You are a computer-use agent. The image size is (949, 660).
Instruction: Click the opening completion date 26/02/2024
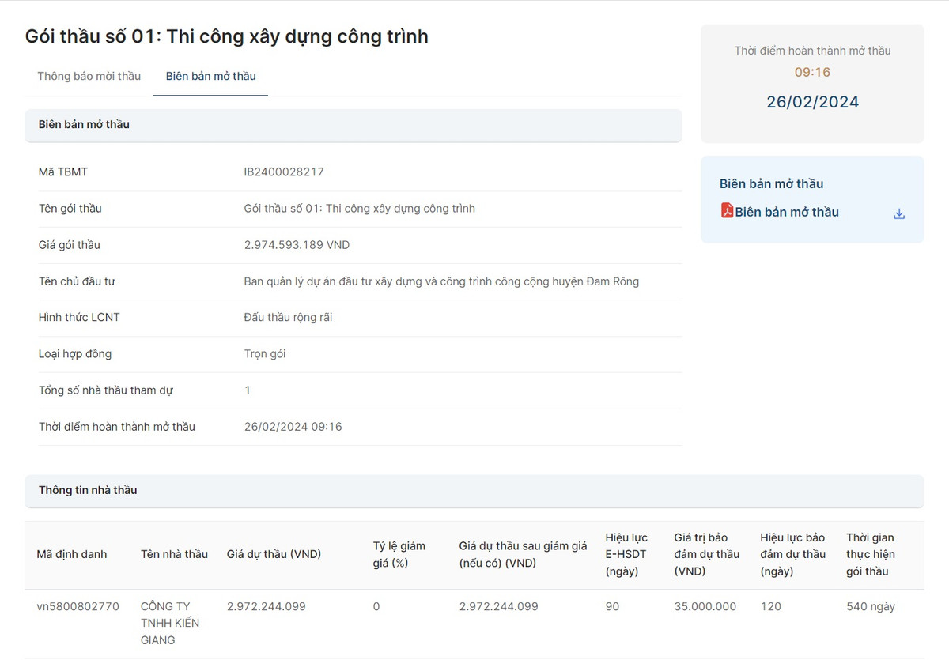[x=812, y=101]
